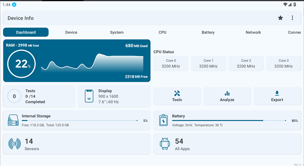The image size is (304, 166).
Task: Click the Export label
Action: pos(277,100)
